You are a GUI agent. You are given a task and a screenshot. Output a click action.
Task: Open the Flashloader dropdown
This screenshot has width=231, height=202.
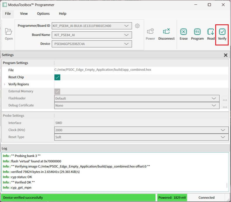137,99
